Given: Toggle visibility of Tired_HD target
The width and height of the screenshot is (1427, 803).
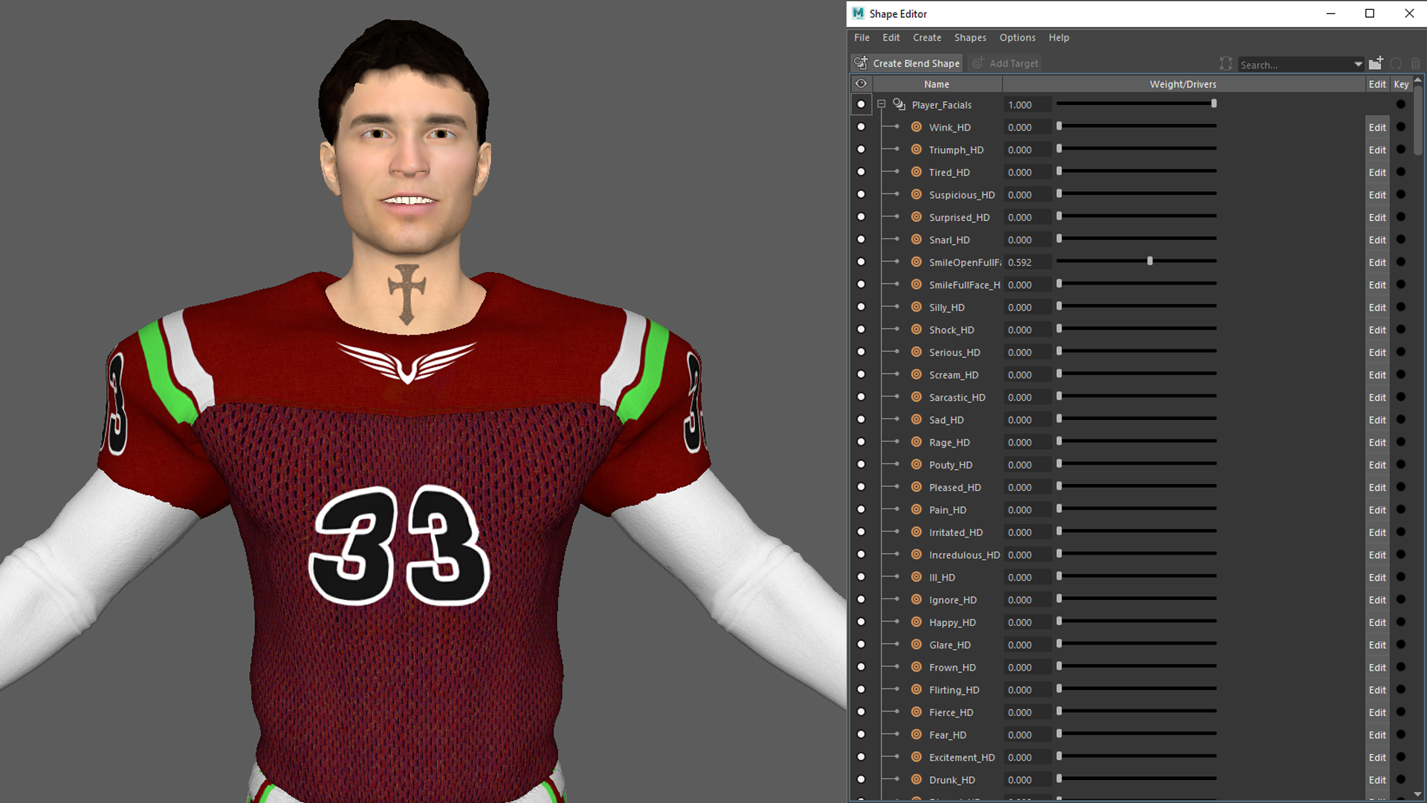Looking at the screenshot, I should pyautogui.click(x=861, y=172).
